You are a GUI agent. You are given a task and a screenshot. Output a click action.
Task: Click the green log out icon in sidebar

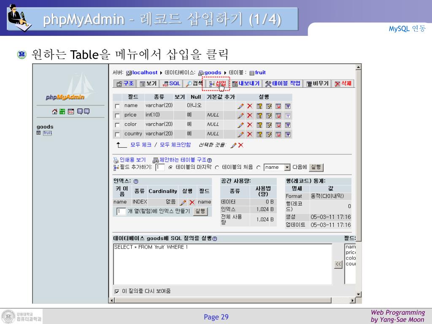62,111
